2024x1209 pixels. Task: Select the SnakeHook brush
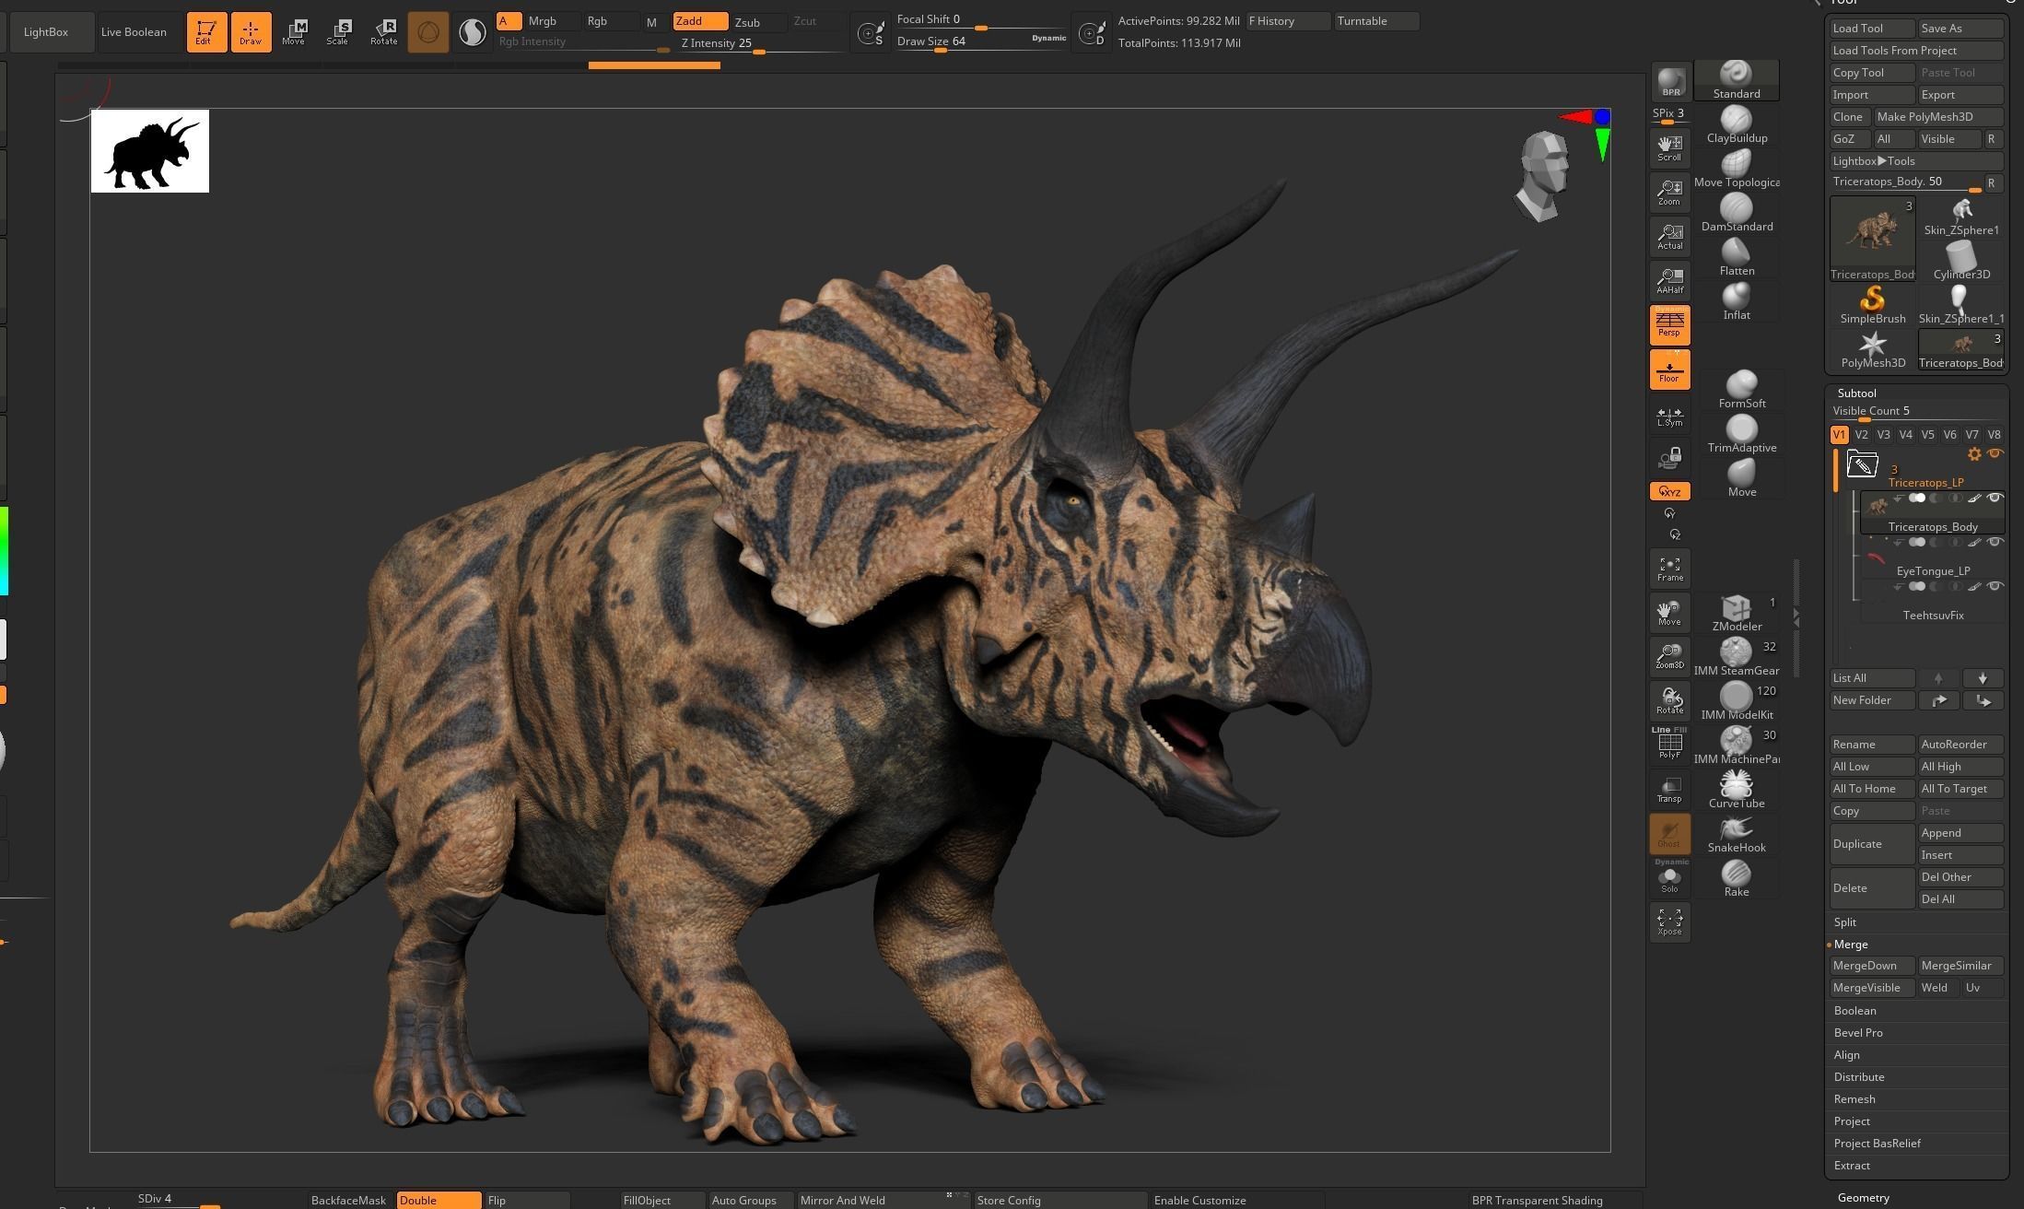[x=1736, y=834]
